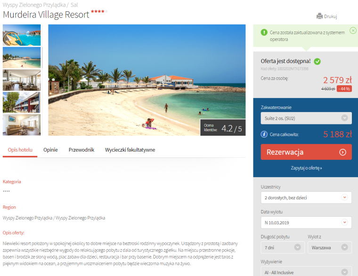Click the green offer available checkmark
Image resolution: width=358 pixels, height=276 pixels.
[x=317, y=61]
